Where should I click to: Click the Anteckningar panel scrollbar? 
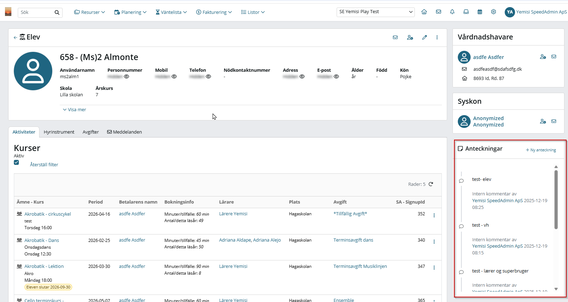(556, 199)
